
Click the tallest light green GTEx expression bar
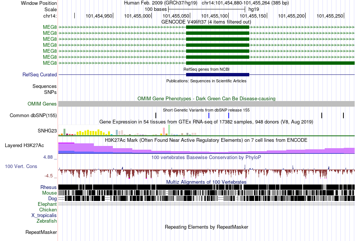pos(169,130)
